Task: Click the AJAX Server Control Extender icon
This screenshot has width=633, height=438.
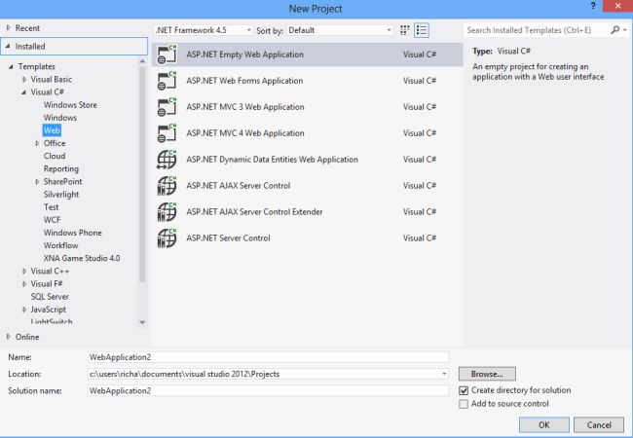Action: click(167, 212)
